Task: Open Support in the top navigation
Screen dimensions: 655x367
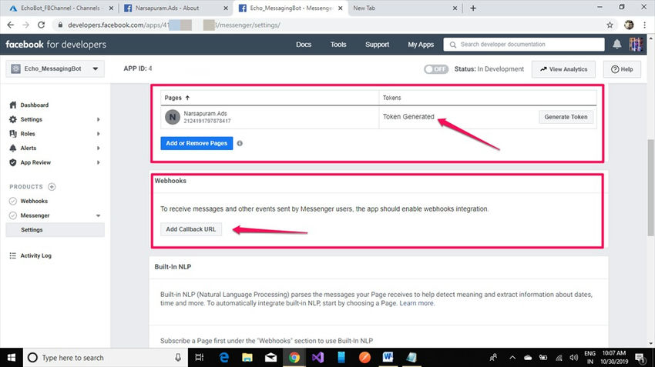Action: [x=378, y=44]
